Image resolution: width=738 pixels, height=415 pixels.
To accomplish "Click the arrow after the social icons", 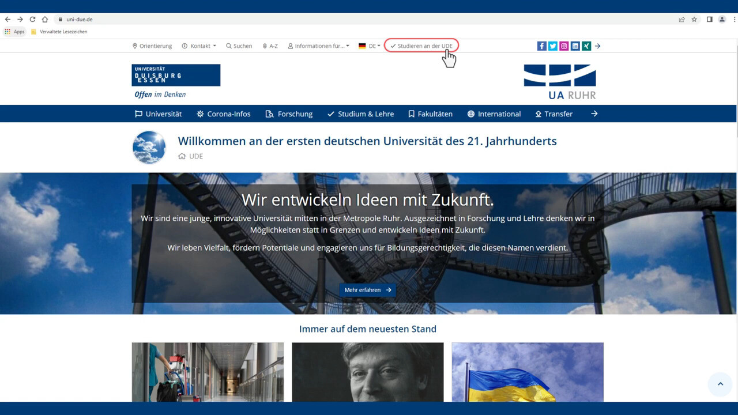I will click(598, 46).
